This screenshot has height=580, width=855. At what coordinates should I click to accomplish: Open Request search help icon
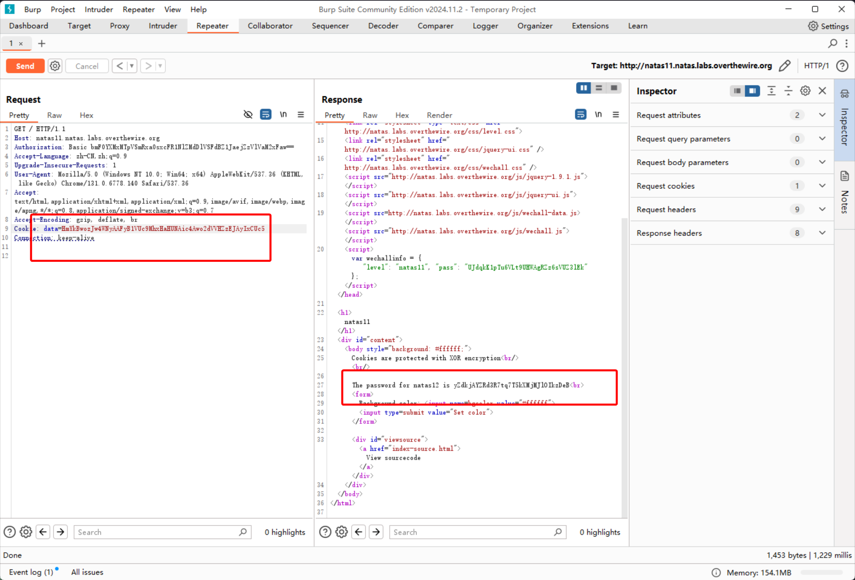tap(10, 532)
